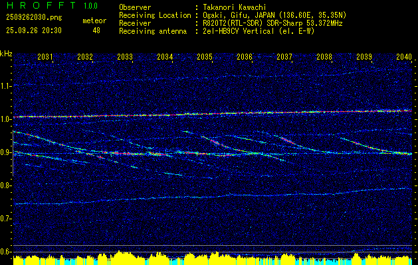Click the 2el-HB9CV Vertical antenna text
The width and height of the screenshot is (418, 265).
[259, 31]
